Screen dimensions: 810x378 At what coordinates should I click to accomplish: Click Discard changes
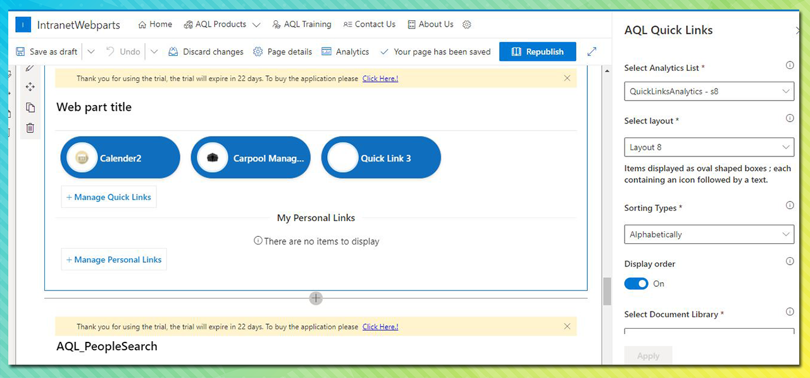click(x=206, y=52)
